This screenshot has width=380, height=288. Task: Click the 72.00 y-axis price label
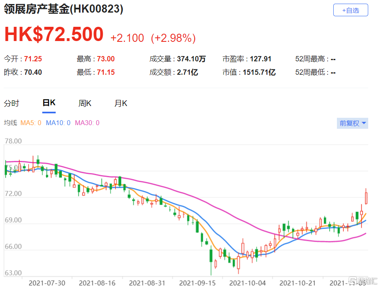[x=13, y=193]
